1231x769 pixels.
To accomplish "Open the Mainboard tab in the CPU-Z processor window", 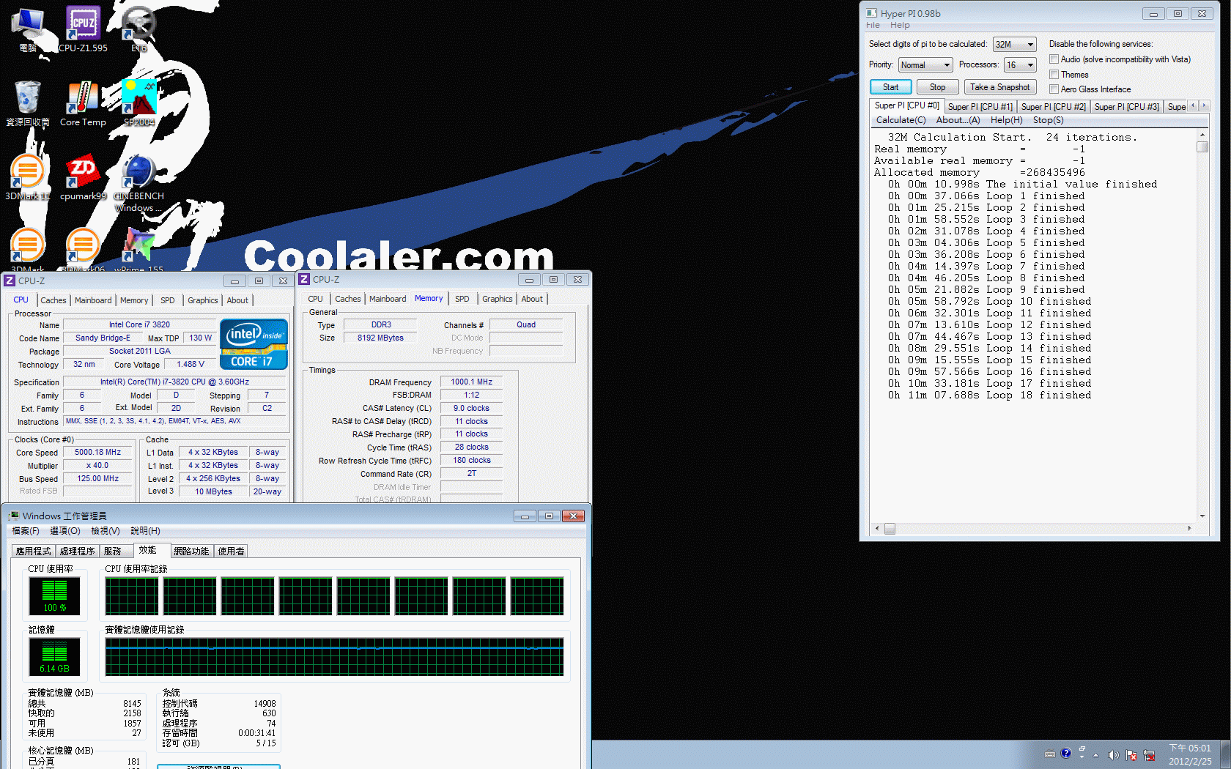I will pyautogui.click(x=93, y=300).
